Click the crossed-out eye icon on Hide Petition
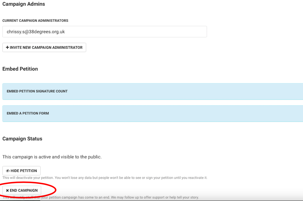This screenshot has width=303, height=201. click(x=8, y=171)
